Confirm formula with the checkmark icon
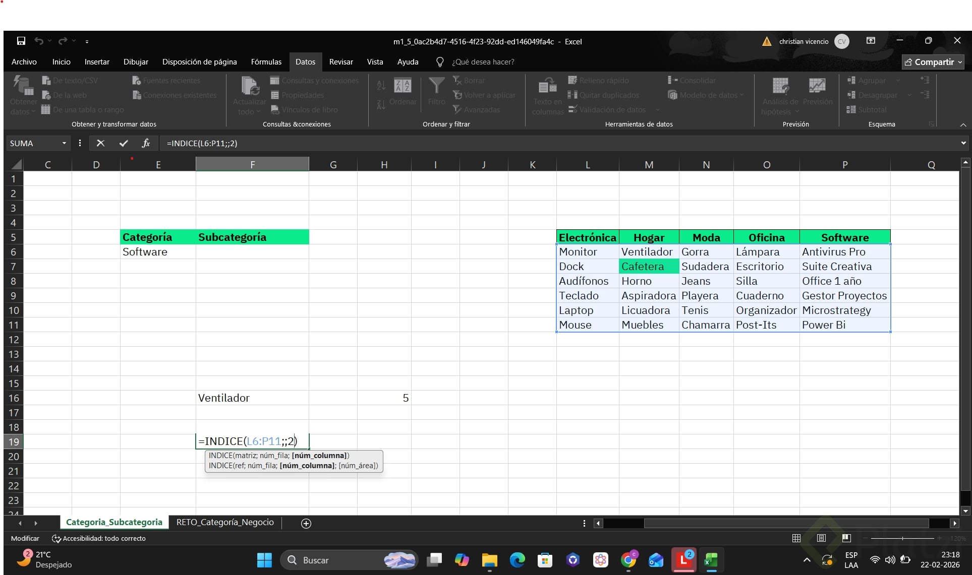This screenshot has width=972, height=575. click(124, 143)
